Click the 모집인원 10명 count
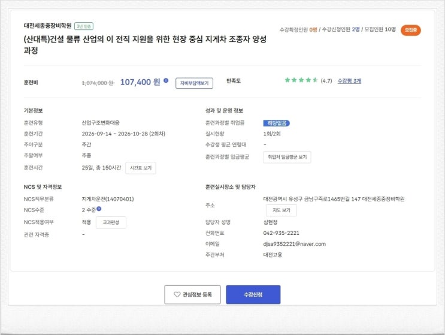Image resolution: width=445 pixels, height=335 pixels. 380,29
